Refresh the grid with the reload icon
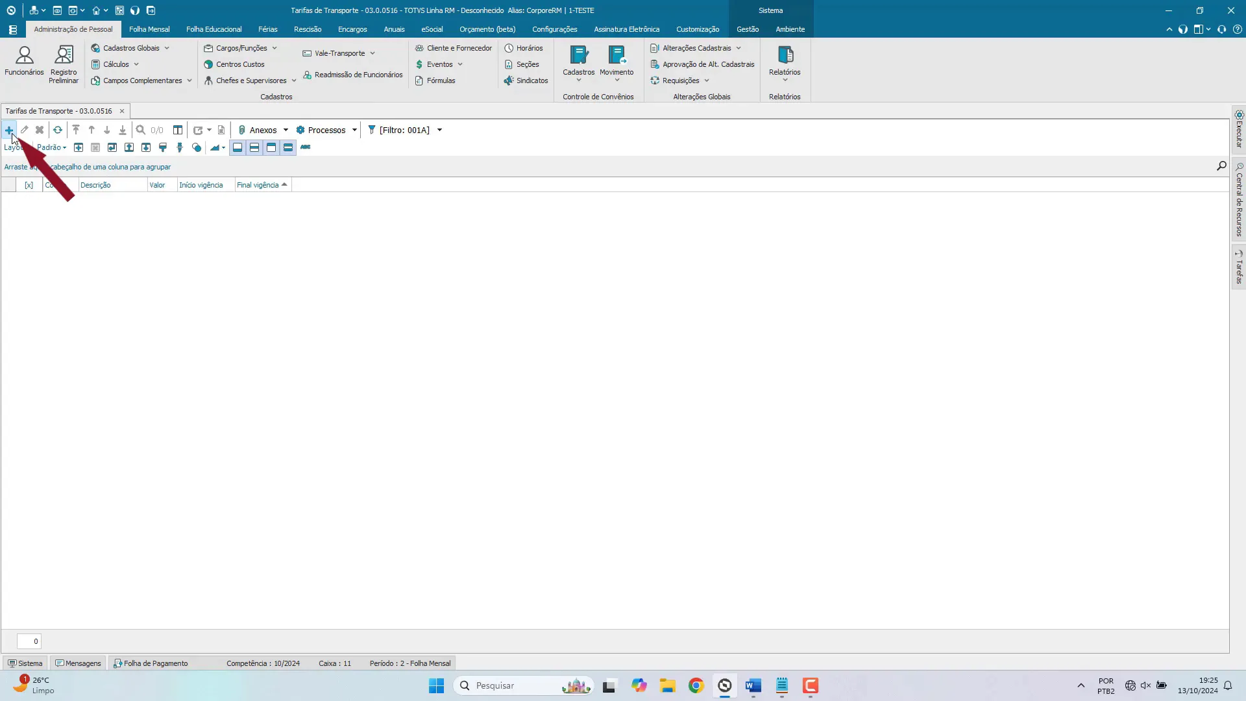 coord(58,130)
